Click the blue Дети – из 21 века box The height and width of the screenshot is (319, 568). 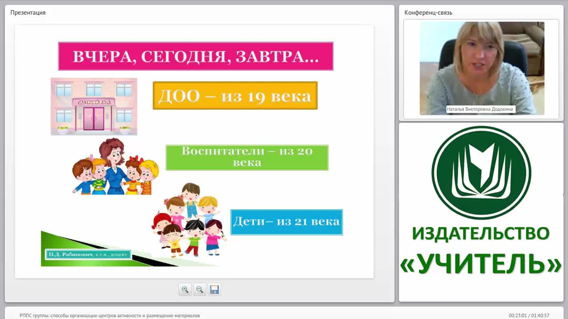click(287, 222)
